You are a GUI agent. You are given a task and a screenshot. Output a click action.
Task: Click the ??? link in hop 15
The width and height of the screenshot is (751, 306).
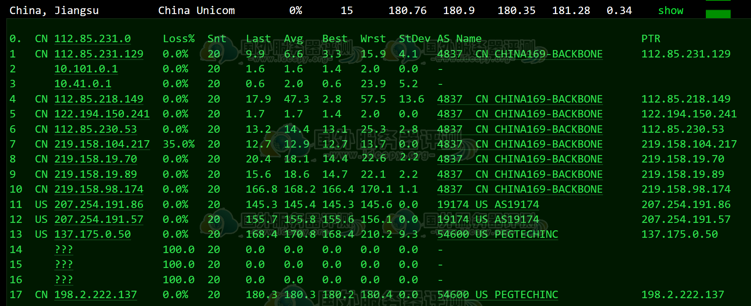click(64, 265)
